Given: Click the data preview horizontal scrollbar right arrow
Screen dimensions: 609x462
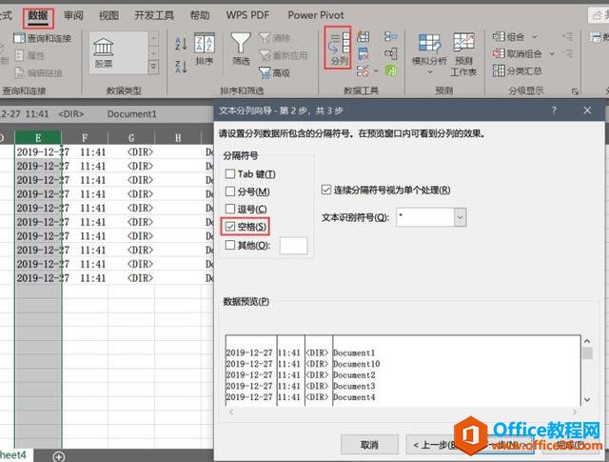Looking at the screenshot, I should 575,412.
